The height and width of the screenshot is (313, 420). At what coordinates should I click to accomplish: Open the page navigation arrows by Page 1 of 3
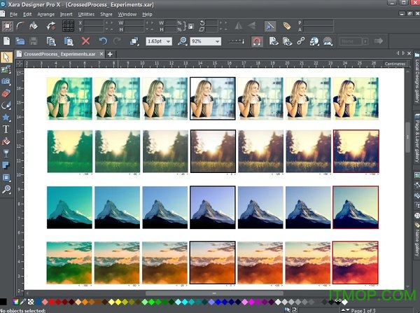pyautogui.click(x=345, y=310)
